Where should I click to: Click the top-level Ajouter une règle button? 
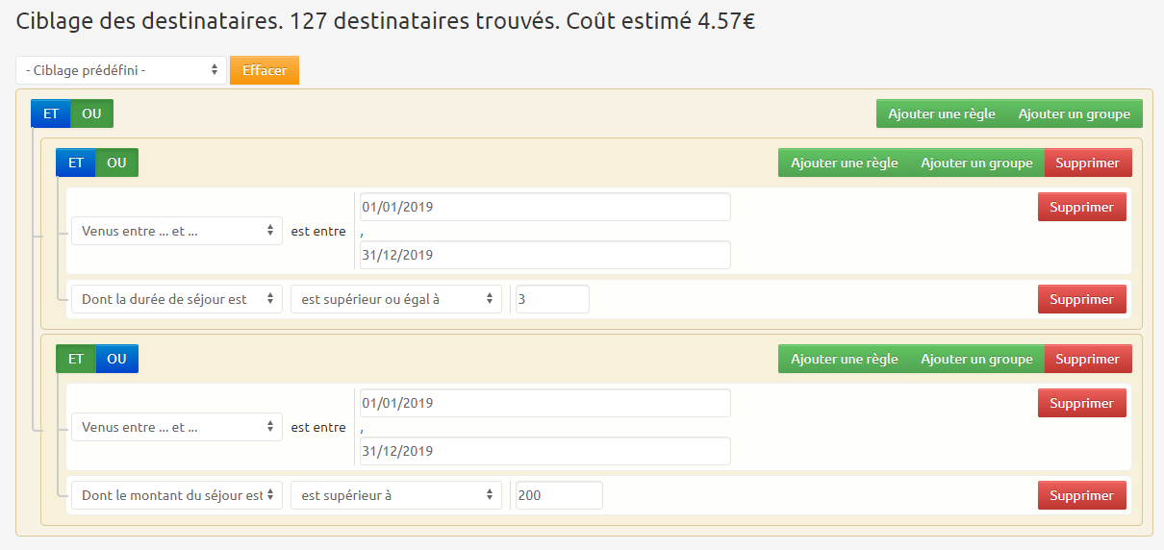[941, 113]
